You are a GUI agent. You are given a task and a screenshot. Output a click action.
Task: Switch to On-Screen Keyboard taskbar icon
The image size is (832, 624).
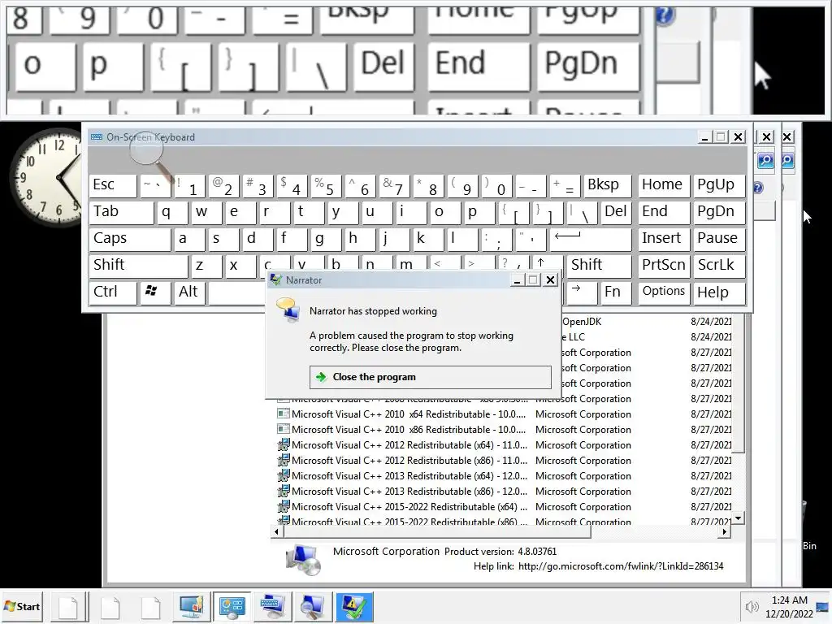coord(272,606)
